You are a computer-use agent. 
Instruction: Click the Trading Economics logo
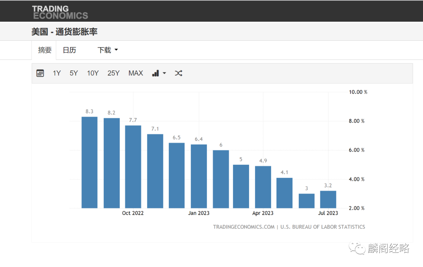60,13
